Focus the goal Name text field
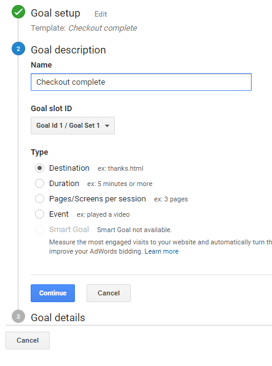Image resolution: width=272 pixels, height=366 pixels. point(141,82)
